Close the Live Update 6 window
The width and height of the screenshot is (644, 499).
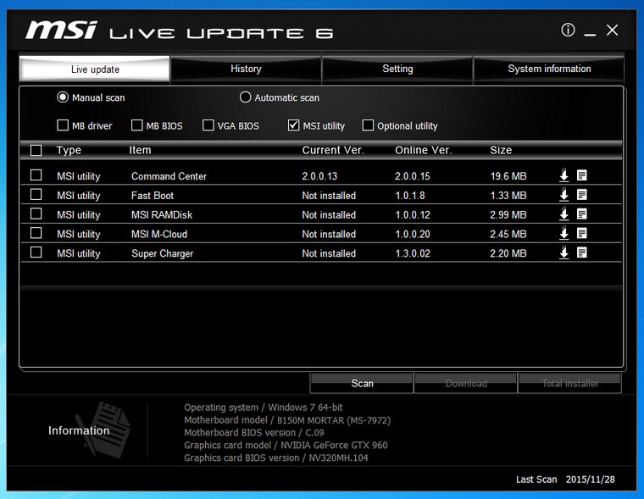click(612, 30)
